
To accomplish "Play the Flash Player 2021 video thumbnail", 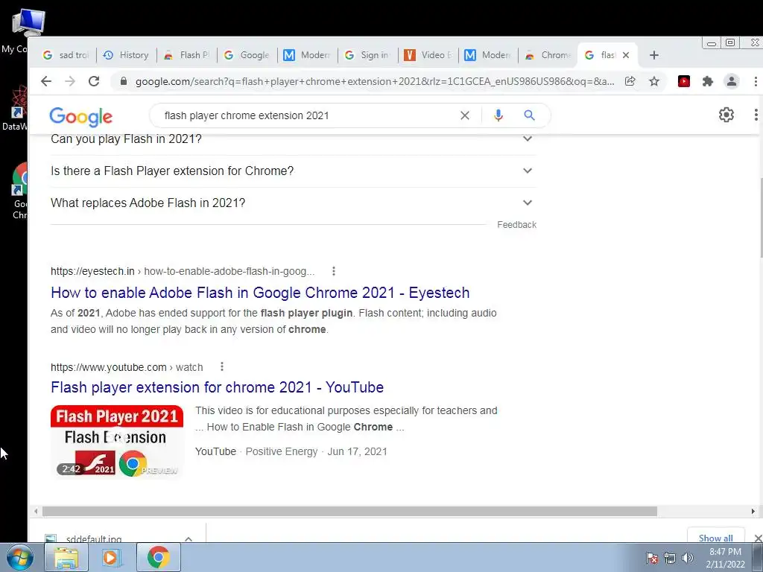I will coord(117,441).
